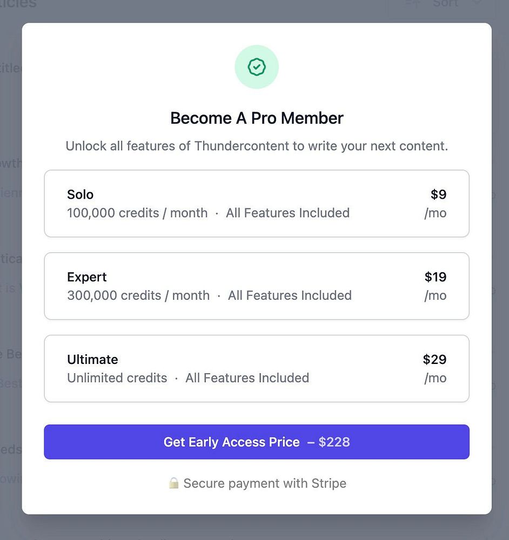Click the green verified badge icon
Screen dimensions: 509x540
[x=257, y=67]
